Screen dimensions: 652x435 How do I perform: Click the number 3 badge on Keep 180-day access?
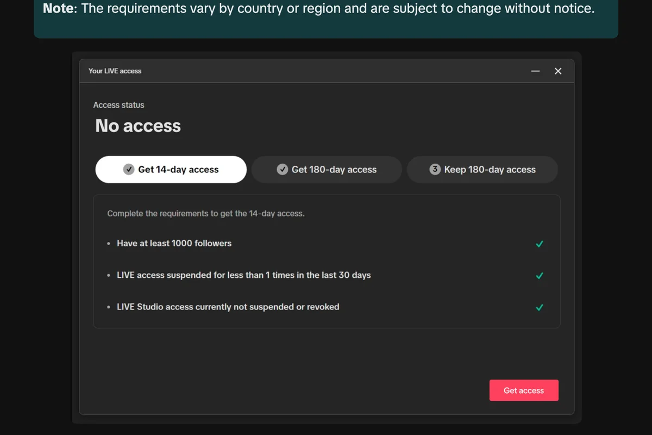pos(435,170)
